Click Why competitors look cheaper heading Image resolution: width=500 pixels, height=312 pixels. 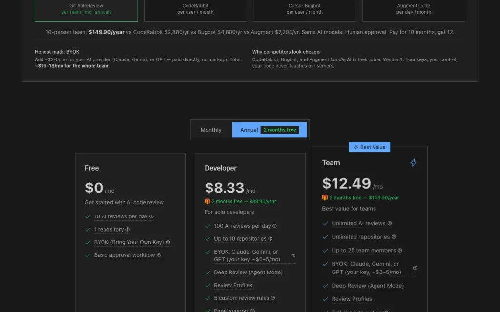coord(287,52)
